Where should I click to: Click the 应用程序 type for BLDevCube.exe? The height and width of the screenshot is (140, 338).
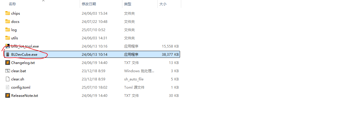[x=131, y=54]
